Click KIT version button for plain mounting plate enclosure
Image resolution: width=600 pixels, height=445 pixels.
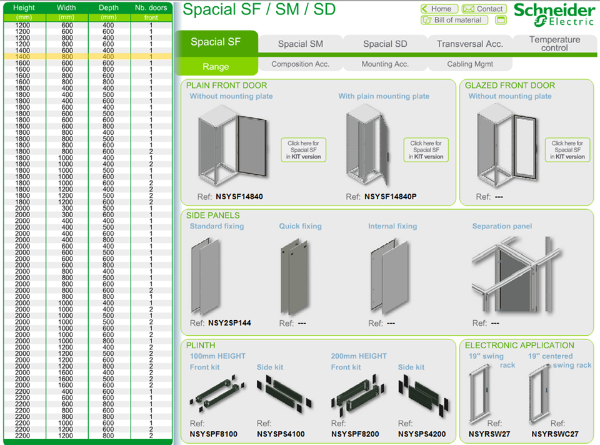(x=426, y=150)
